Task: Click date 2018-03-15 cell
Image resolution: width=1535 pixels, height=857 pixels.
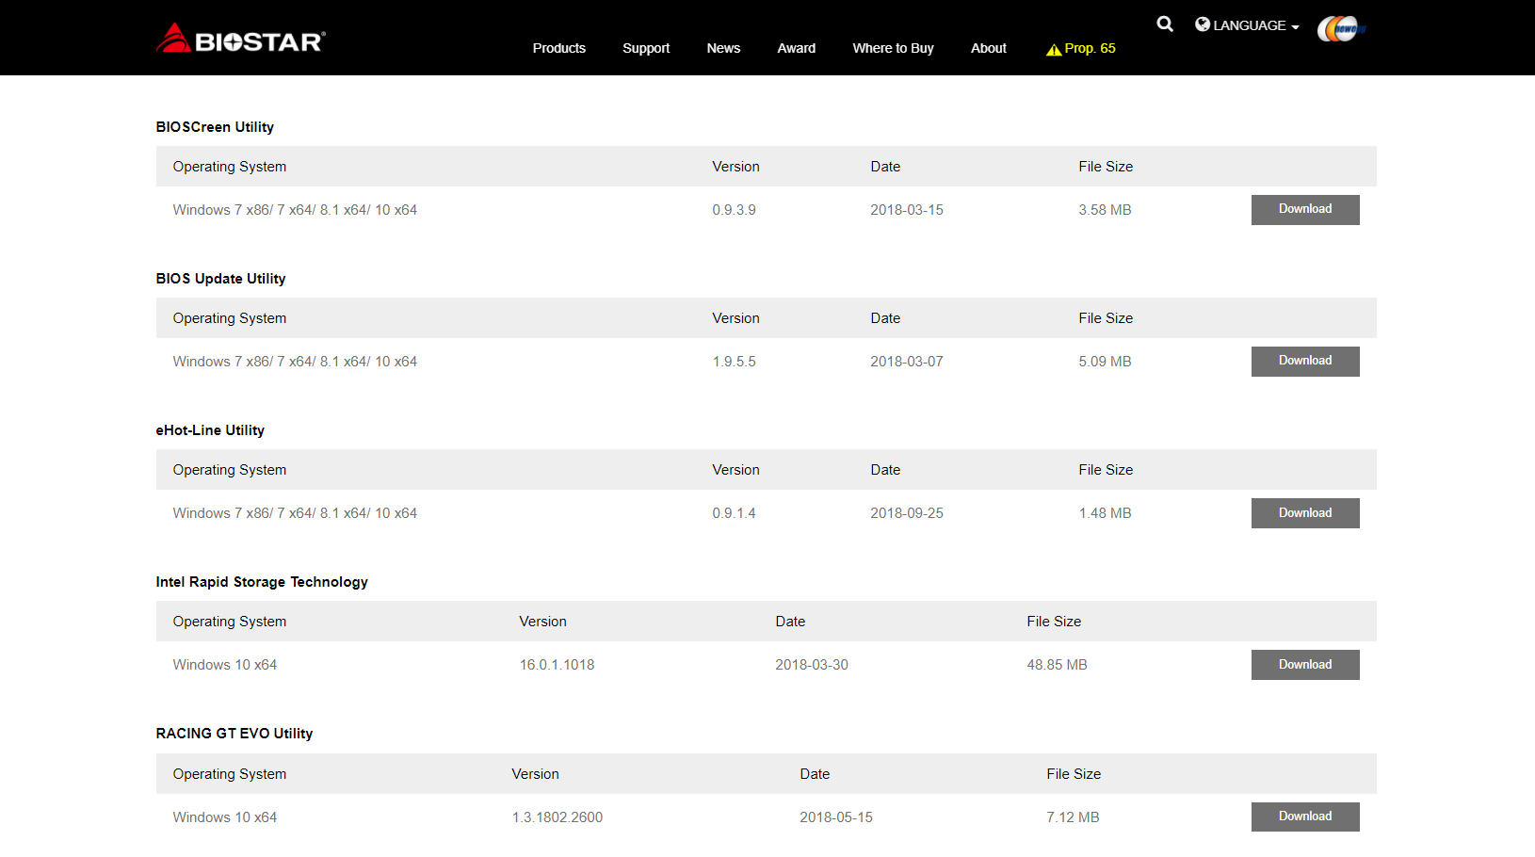Action: tap(907, 210)
